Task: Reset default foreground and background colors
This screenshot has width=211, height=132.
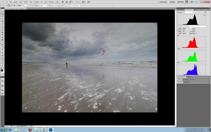Action: (x=2, y=68)
